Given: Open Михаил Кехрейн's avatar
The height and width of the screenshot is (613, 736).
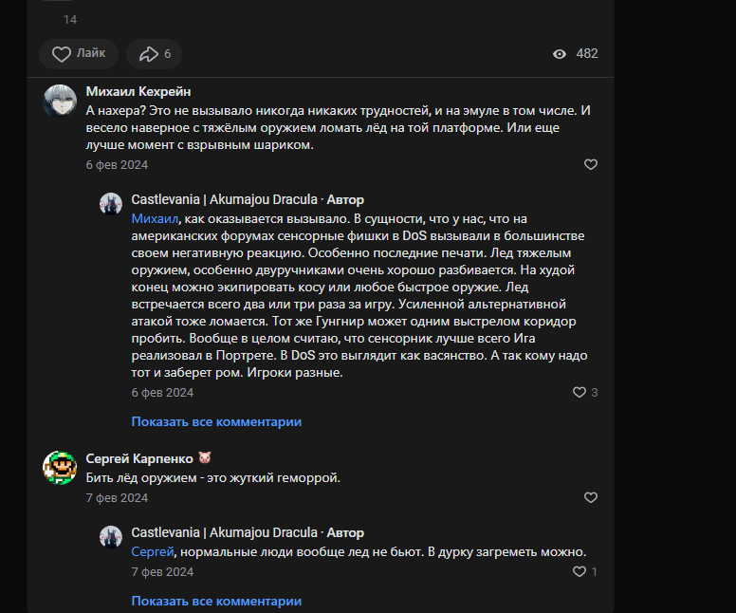Looking at the screenshot, I should [60, 100].
